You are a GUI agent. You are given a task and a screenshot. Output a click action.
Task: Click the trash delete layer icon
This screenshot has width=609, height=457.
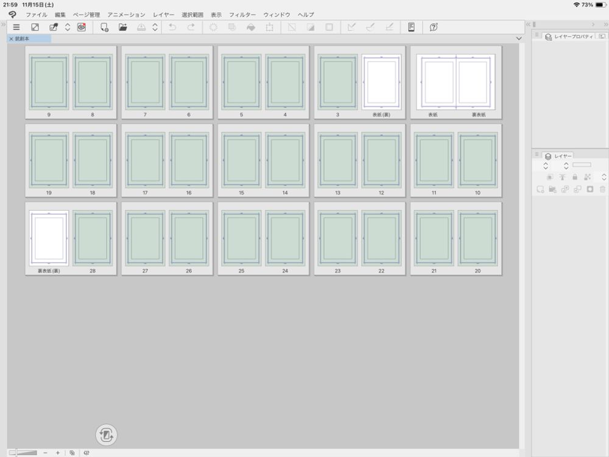[x=602, y=190]
